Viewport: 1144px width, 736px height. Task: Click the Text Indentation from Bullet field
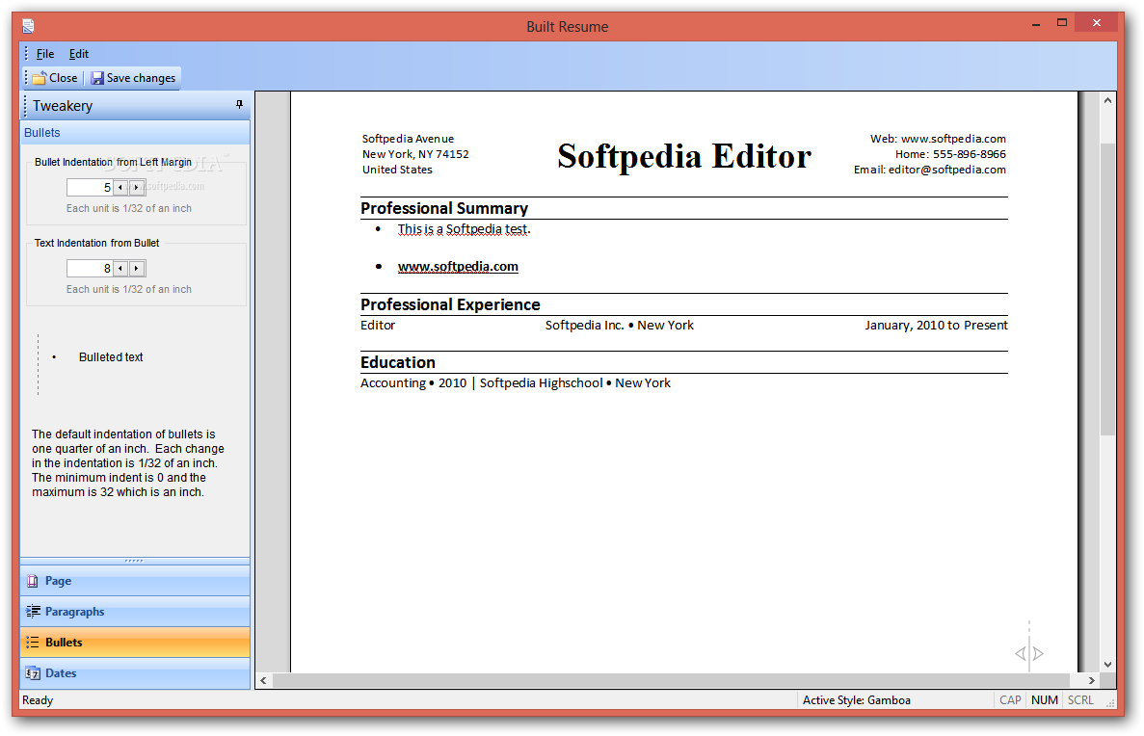coord(89,269)
